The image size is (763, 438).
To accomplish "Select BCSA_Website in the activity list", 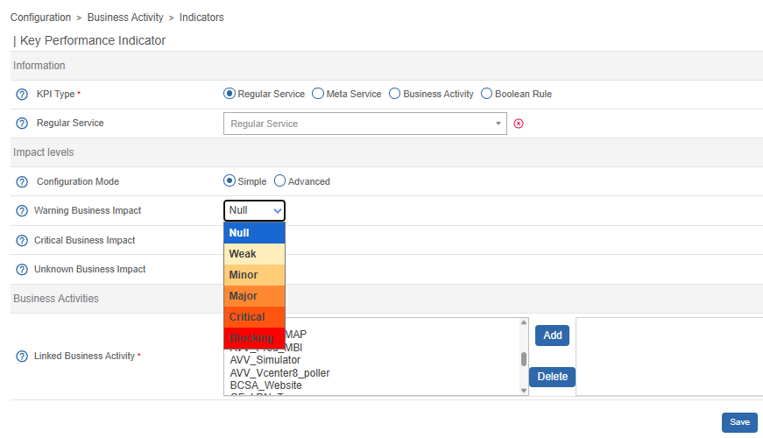I will 266,385.
